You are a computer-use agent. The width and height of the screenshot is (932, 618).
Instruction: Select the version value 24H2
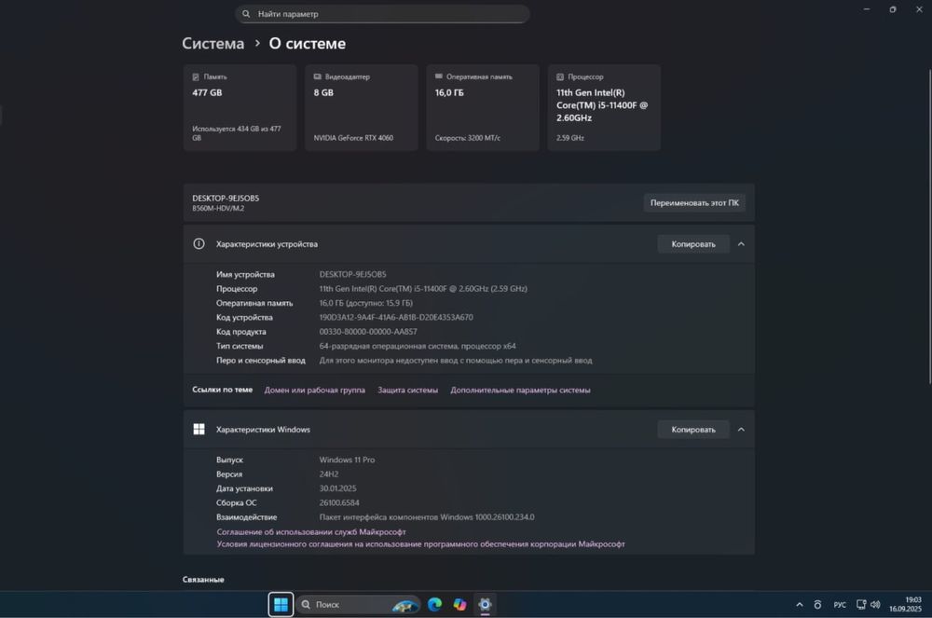[x=329, y=474]
